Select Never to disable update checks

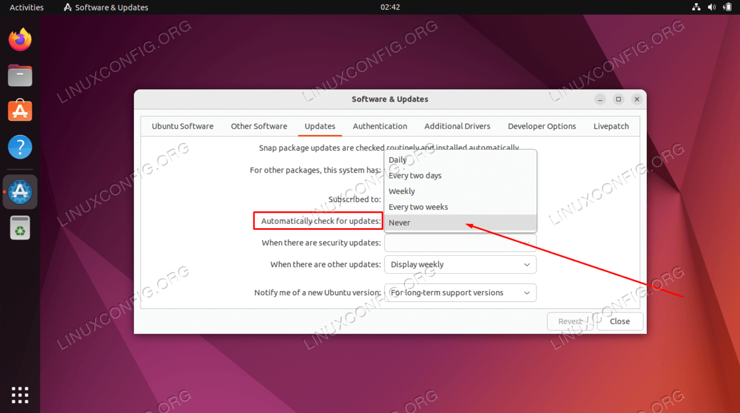[x=461, y=223]
